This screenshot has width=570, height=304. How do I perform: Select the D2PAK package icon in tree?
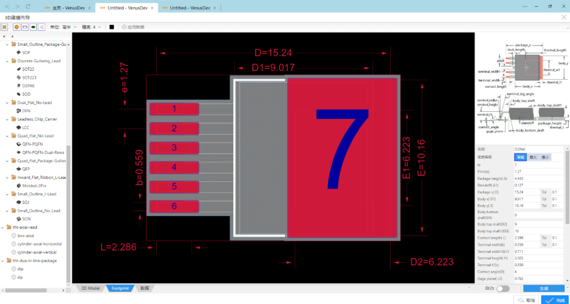[19, 86]
